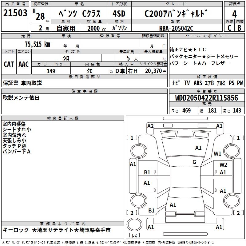This screenshot has height=246, width=246.
Task: Select inspector note 天張しみ小
Action: (14, 141)
